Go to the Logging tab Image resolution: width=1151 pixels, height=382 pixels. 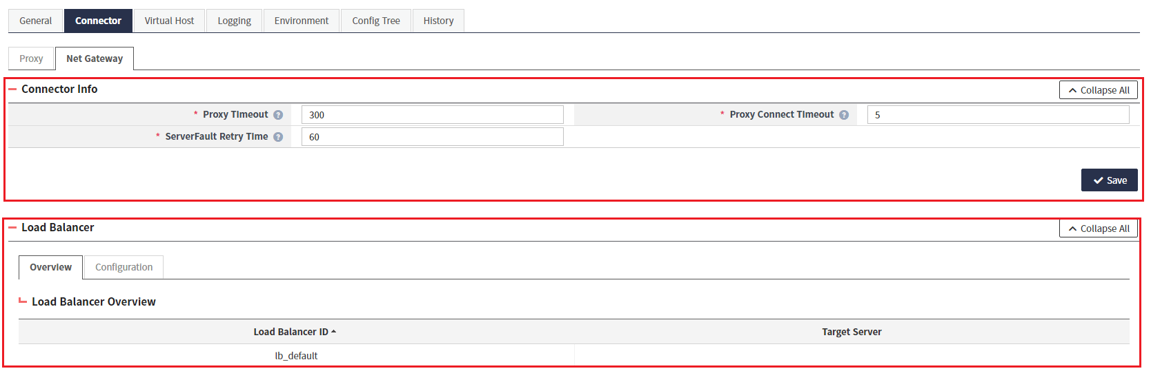[235, 21]
